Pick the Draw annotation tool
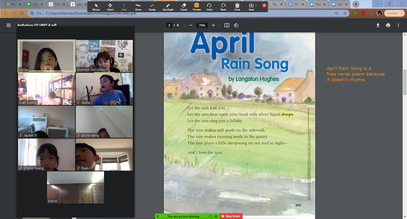Viewport: 407px width, 219px height. [138, 7]
